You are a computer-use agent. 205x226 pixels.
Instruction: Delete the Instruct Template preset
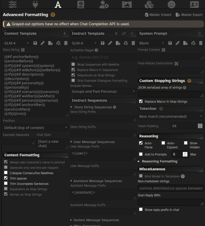[133, 43]
